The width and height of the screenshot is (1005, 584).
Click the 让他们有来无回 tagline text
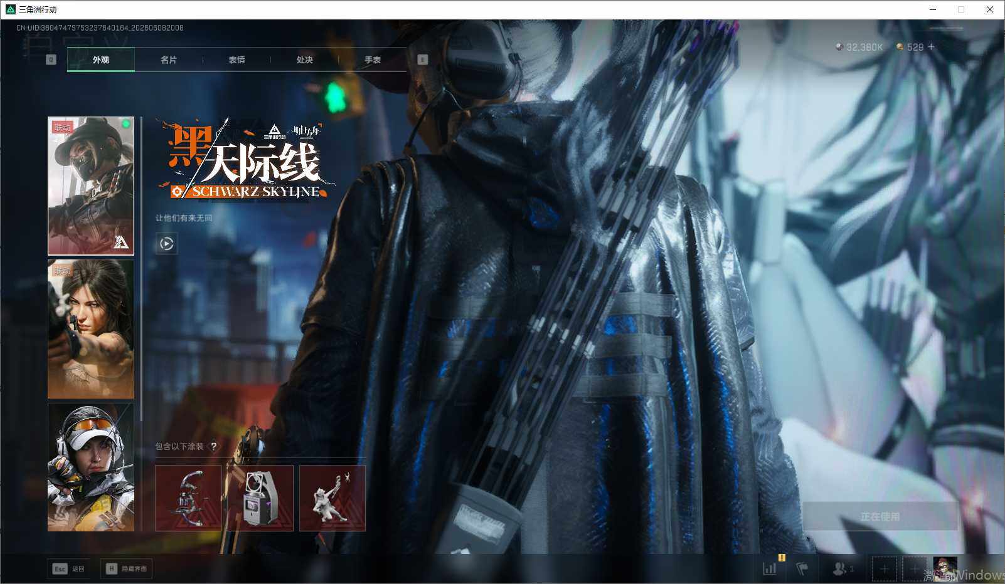point(184,218)
